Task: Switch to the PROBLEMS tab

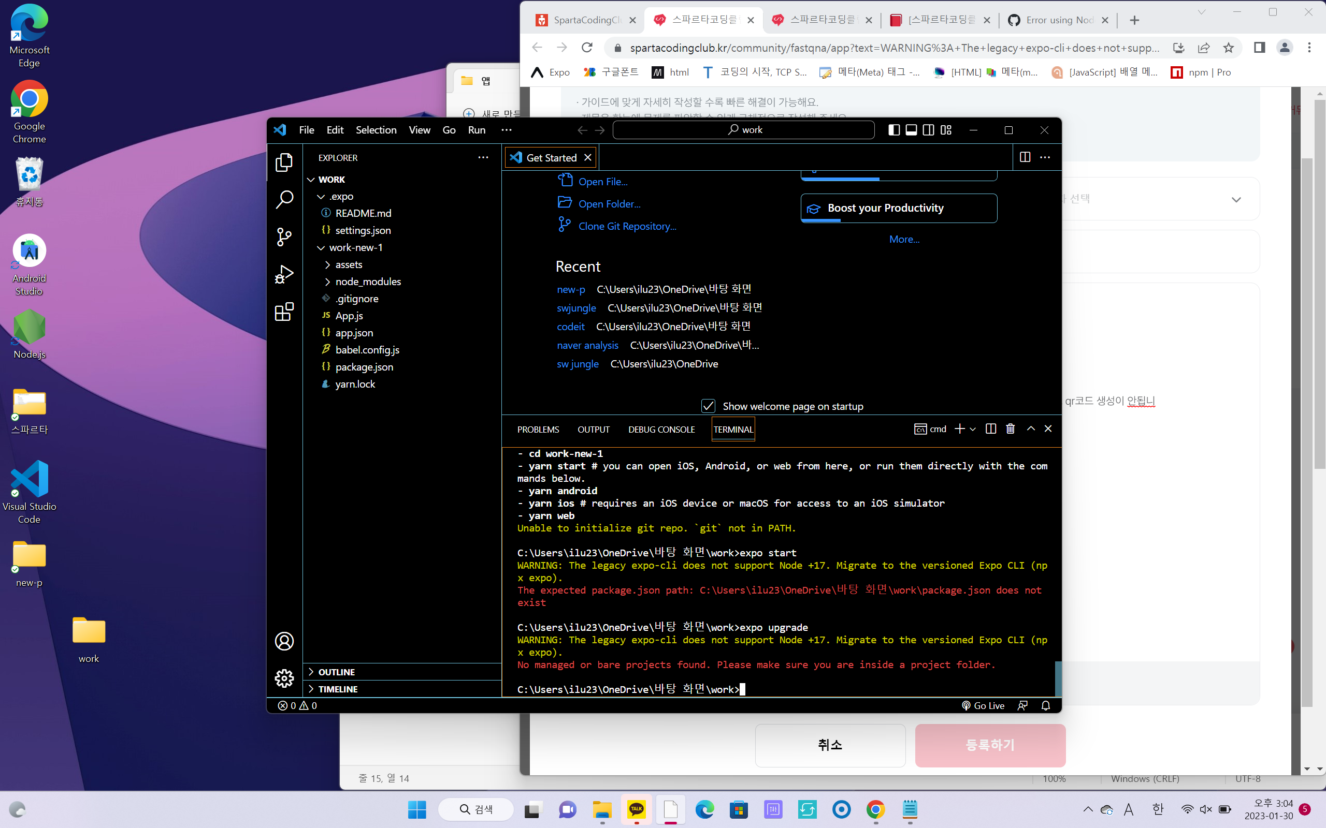Action: [x=538, y=430]
